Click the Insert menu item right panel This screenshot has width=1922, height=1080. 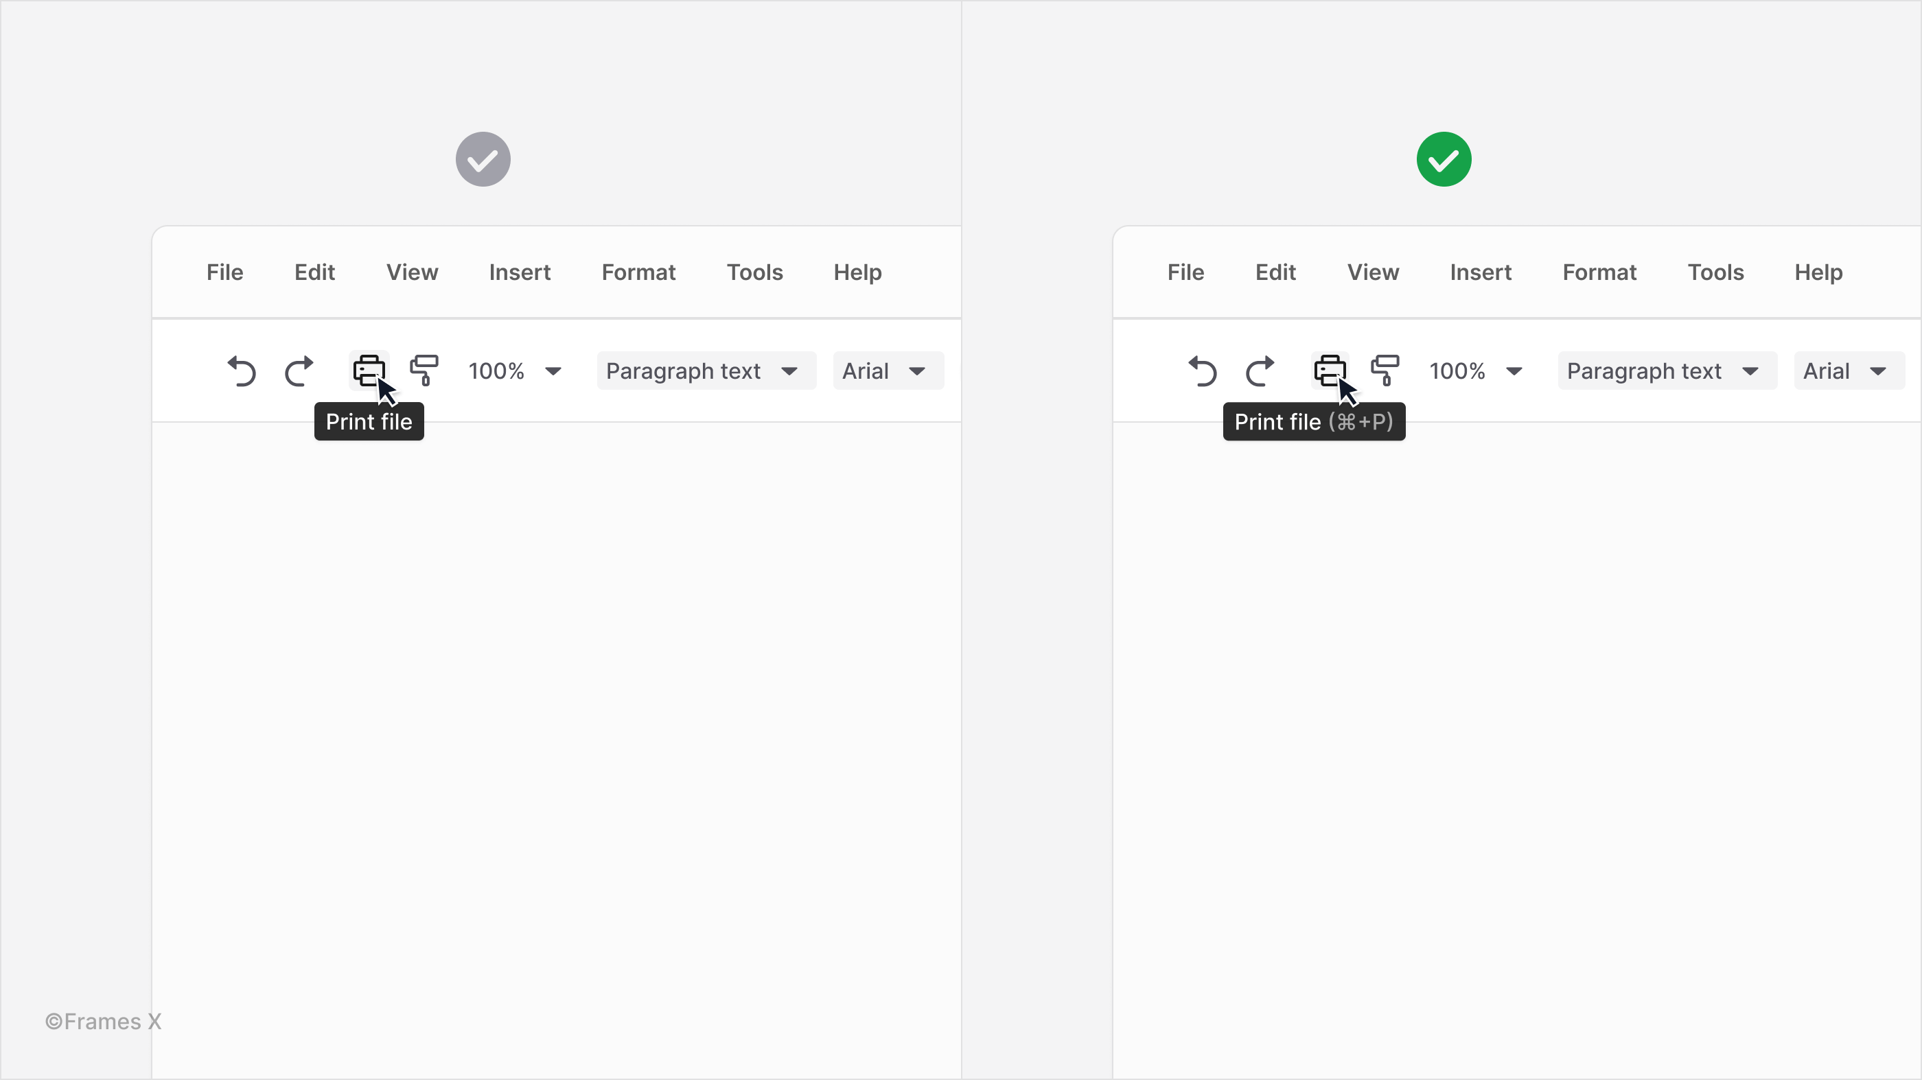[x=1481, y=272]
